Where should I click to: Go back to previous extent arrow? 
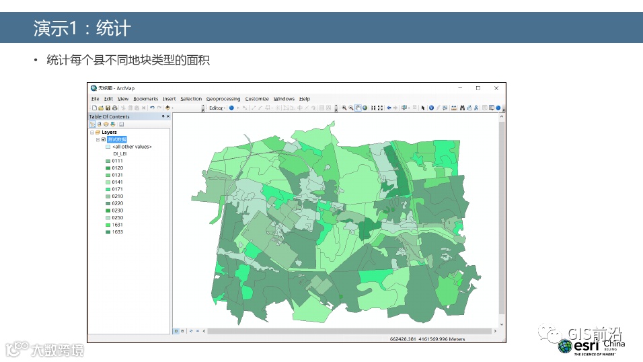coord(389,108)
